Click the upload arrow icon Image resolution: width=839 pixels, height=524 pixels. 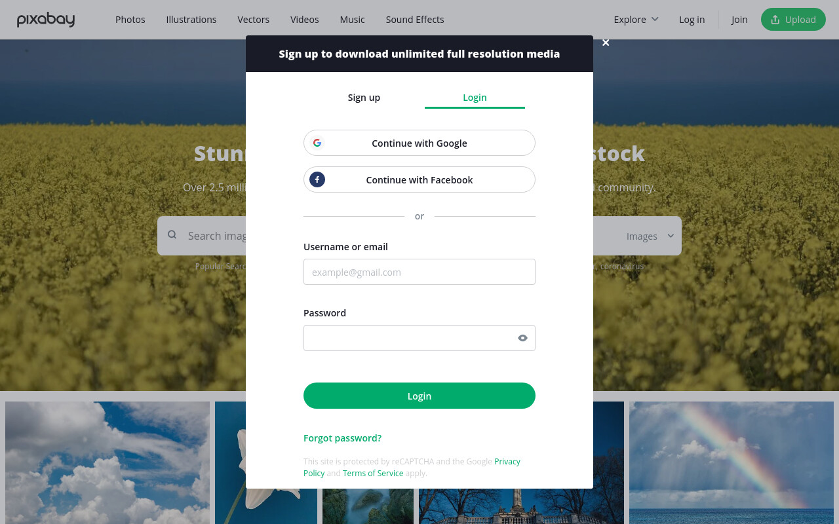(x=775, y=20)
